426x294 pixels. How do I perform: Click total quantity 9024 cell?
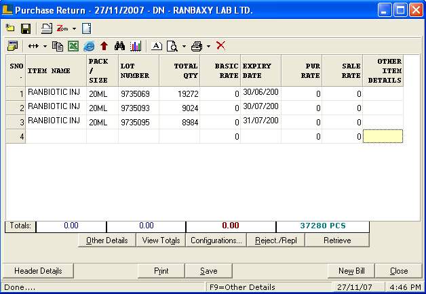(180, 108)
